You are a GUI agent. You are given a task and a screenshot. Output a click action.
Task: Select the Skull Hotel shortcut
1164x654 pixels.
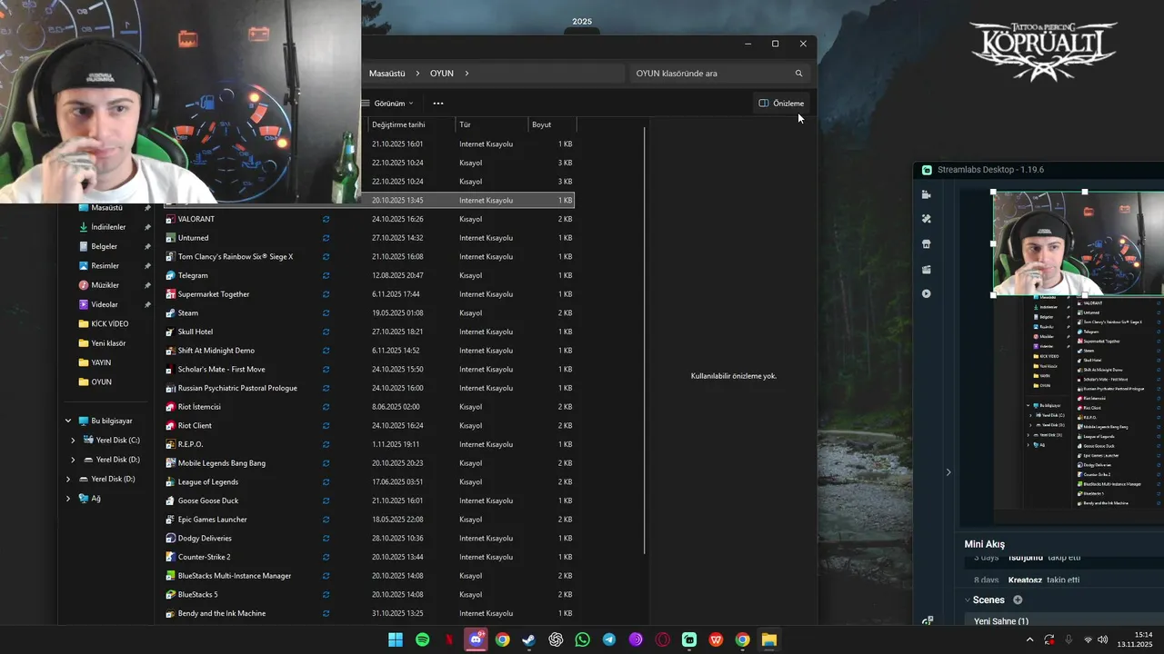tap(195, 332)
